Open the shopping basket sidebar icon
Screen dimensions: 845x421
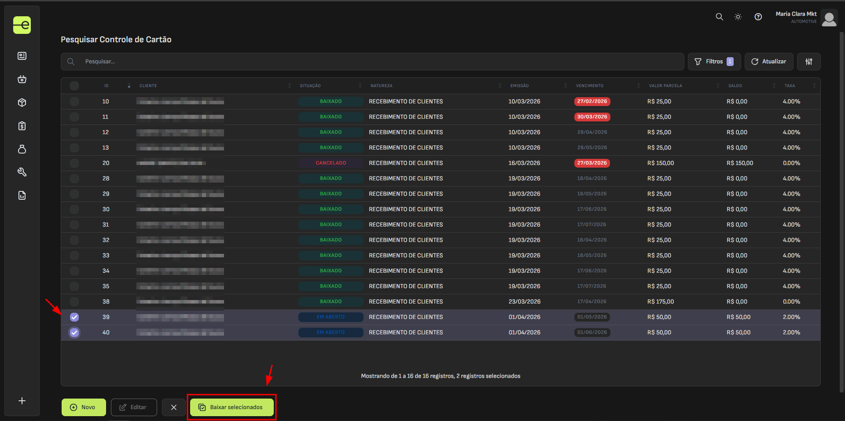22,79
